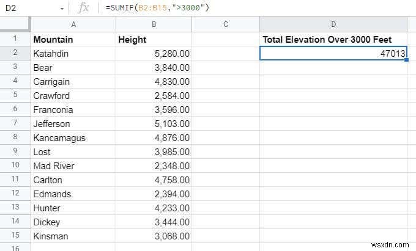Select the cell showing 47013
Image resolution: width=416 pixels, height=251 pixels.
point(333,53)
